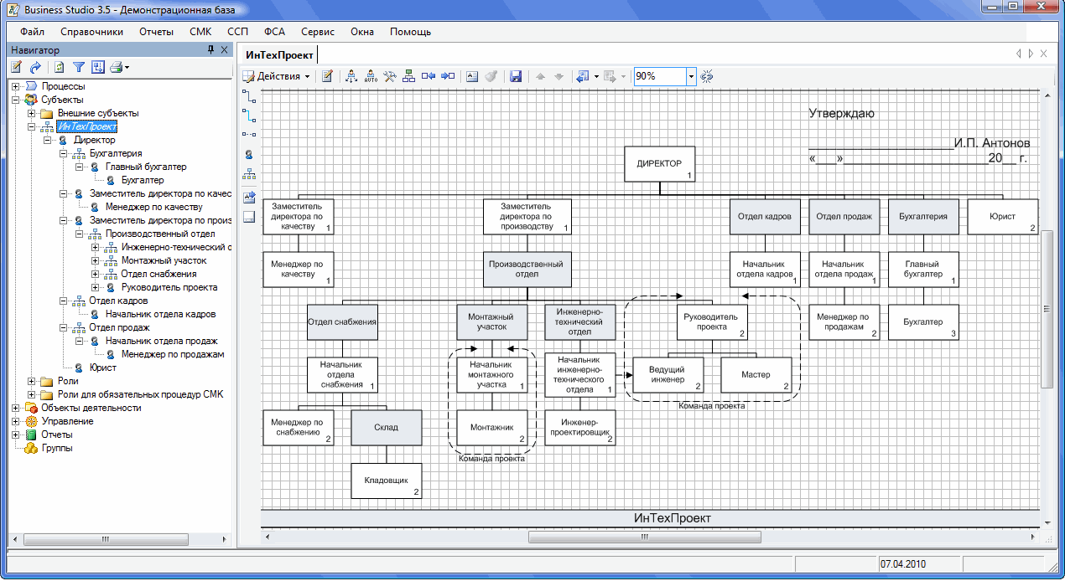This screenshot has width=1065, height=581.
Task: Expand the Внешние субъекты folder
Action: [x=31, y=113]
